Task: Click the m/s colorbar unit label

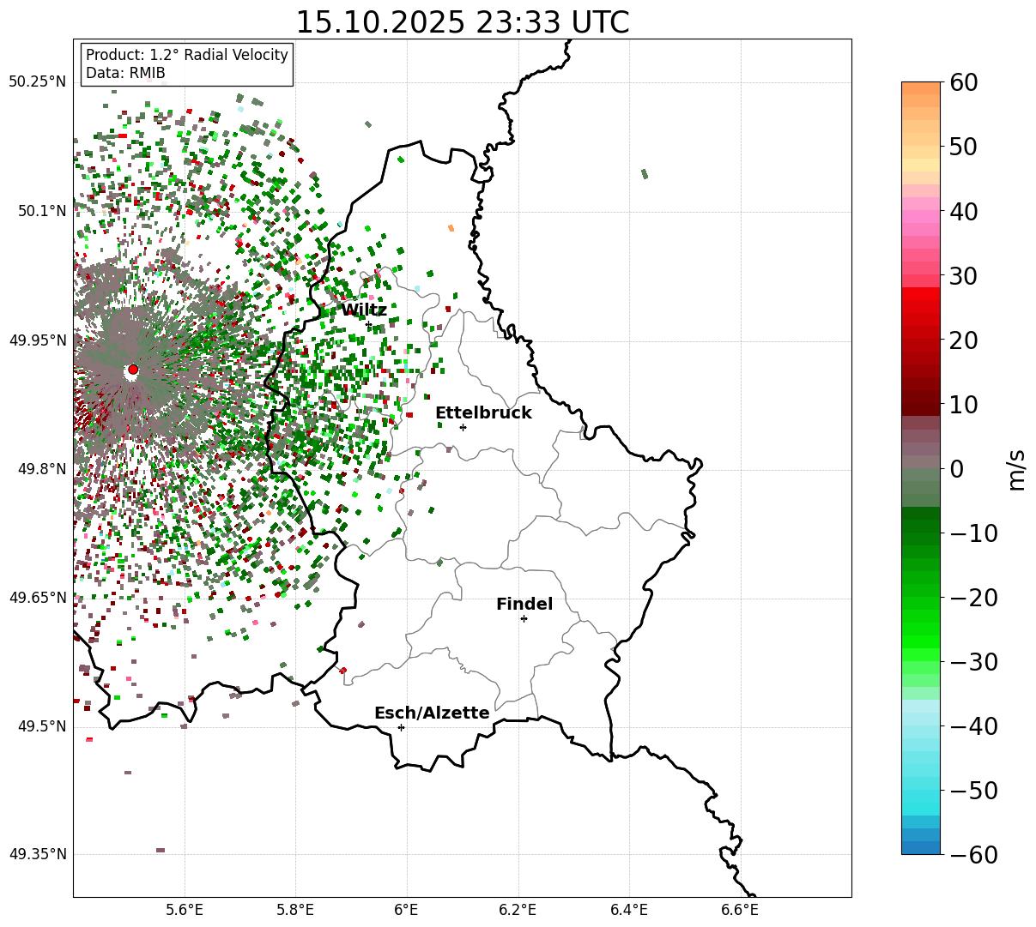Action: coord(1016,468)
